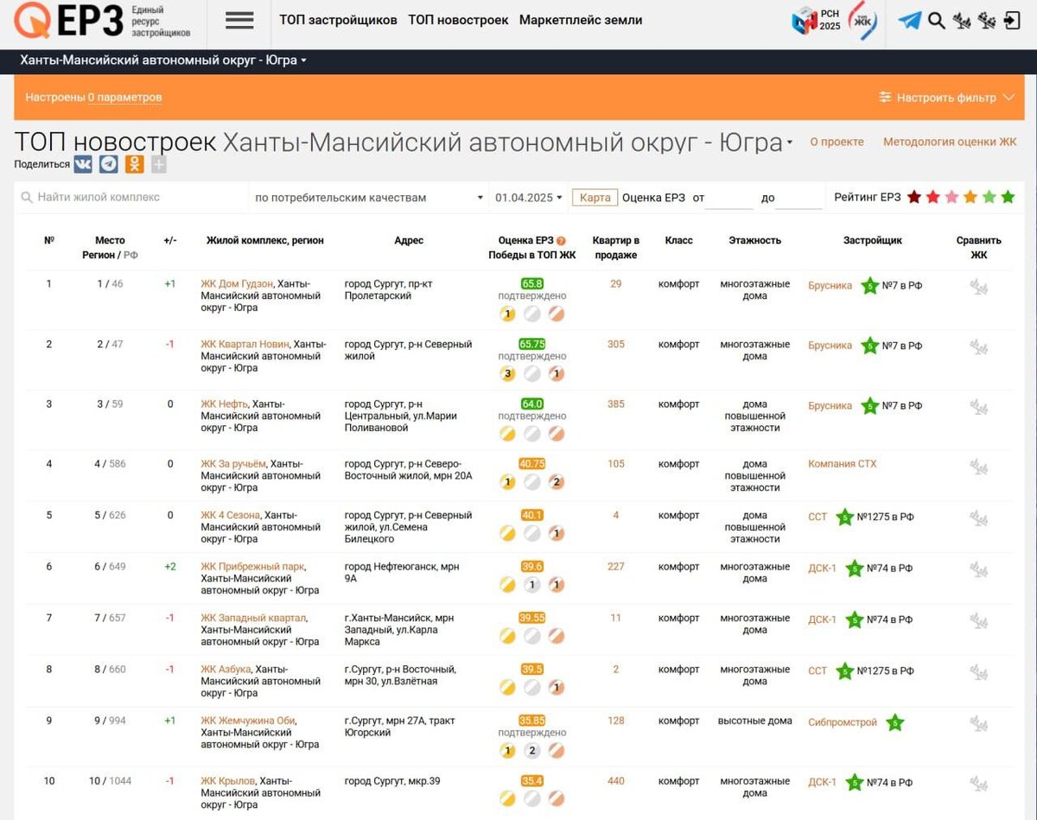Open ЖК Дом Гудзон page
This screenshot has height=820, width=1037.
coord(237,283)
